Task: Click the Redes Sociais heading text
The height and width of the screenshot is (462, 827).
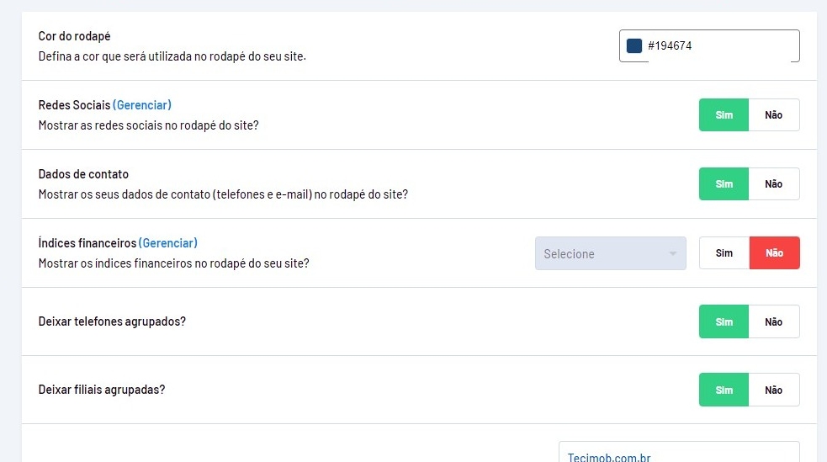Action: tap(74, 105)
